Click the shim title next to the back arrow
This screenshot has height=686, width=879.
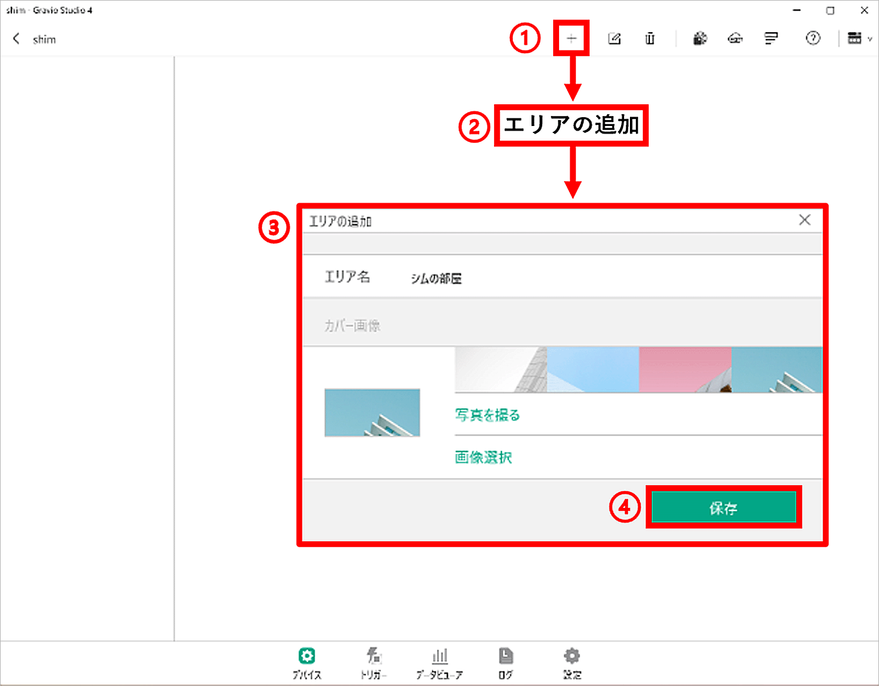pos(45,39)
